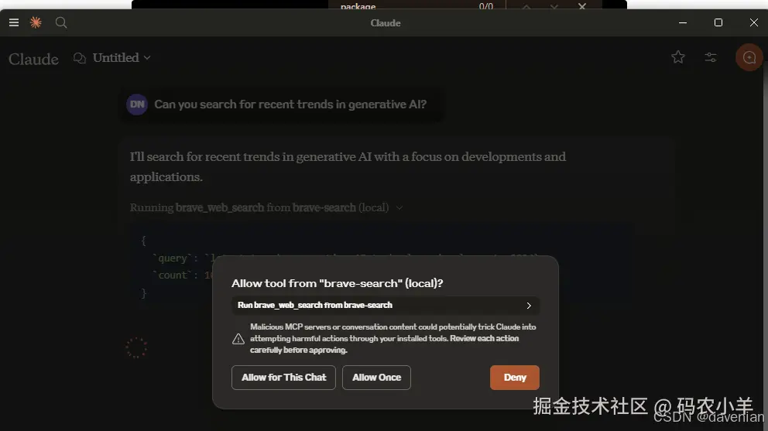768x431 pixels.
Task: Open chat controls sliders icon
Action: 711,57
